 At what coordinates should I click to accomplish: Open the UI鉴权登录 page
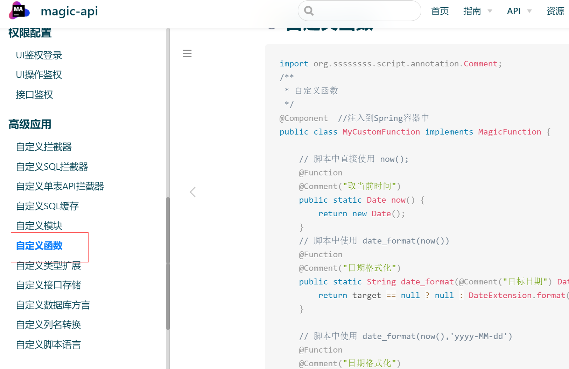(x=39, y=55)
